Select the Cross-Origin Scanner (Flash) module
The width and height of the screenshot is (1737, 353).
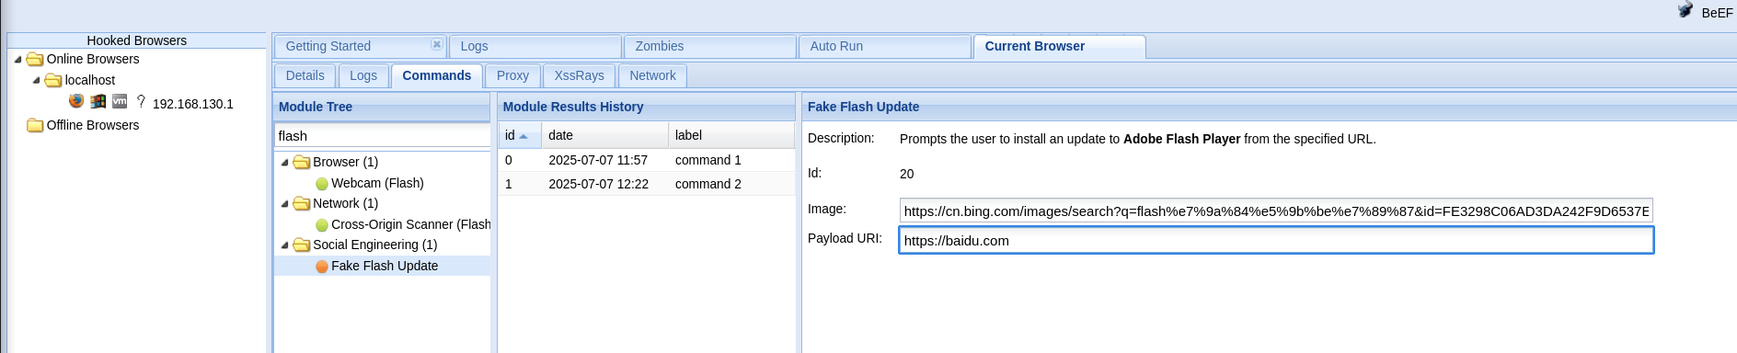410,224
